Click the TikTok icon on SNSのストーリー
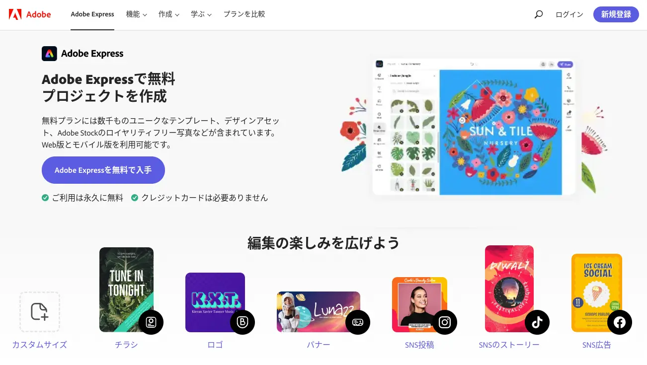The height and width of the screenshot is (365, 647). 537,322
